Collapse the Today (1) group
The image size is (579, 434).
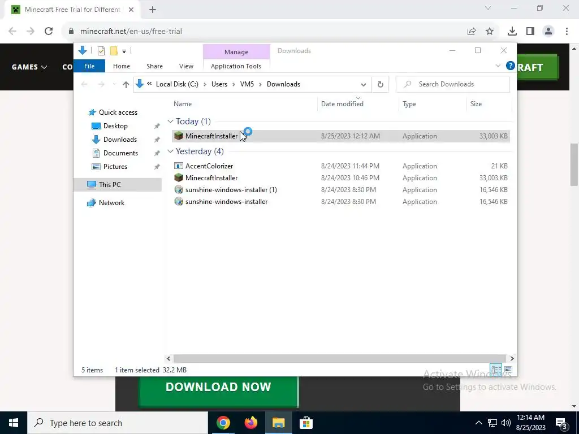coord(170,121)
